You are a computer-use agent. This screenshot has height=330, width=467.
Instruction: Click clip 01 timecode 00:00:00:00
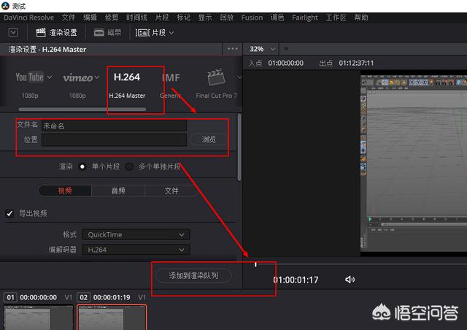tap(38, 297)
